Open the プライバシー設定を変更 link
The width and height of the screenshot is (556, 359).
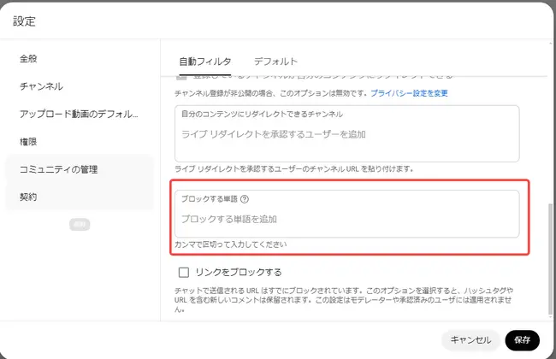click(x=409, y=93)
